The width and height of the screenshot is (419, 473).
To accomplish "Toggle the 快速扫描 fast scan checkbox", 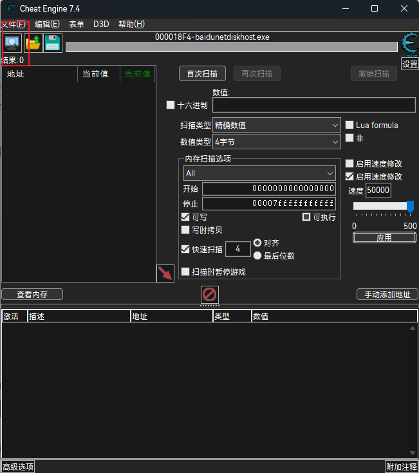I will point(185,249).
